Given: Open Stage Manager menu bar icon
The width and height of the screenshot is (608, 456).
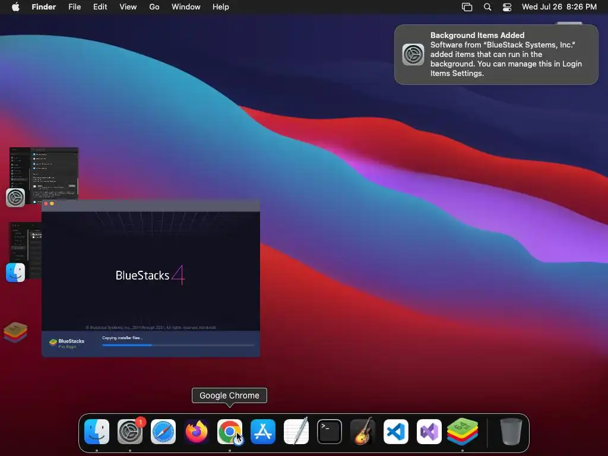Looking at the screenshot, I should coord(467,7).
